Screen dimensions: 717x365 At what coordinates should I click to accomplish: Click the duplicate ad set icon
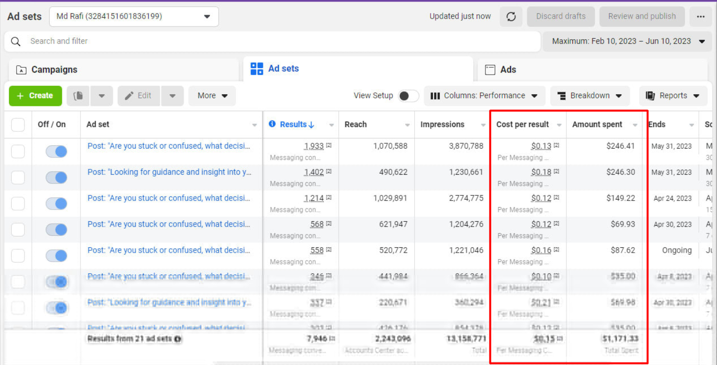tap(78, 96)
